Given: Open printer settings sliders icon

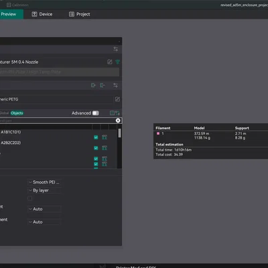Looking at the screenshot, I should point(115,49).
